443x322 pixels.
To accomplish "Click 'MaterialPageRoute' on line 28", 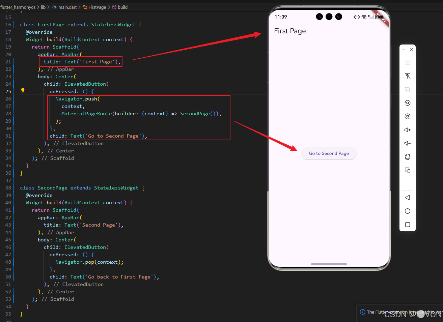I will [86, 114].
